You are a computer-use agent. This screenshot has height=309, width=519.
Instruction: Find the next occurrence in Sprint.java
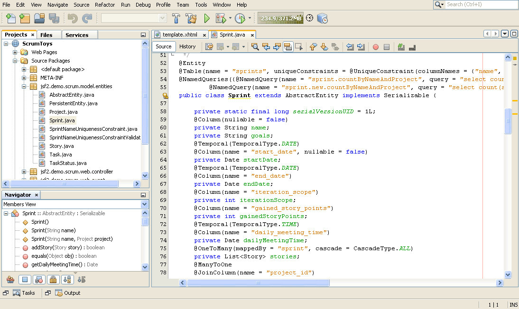pos(276,46)
